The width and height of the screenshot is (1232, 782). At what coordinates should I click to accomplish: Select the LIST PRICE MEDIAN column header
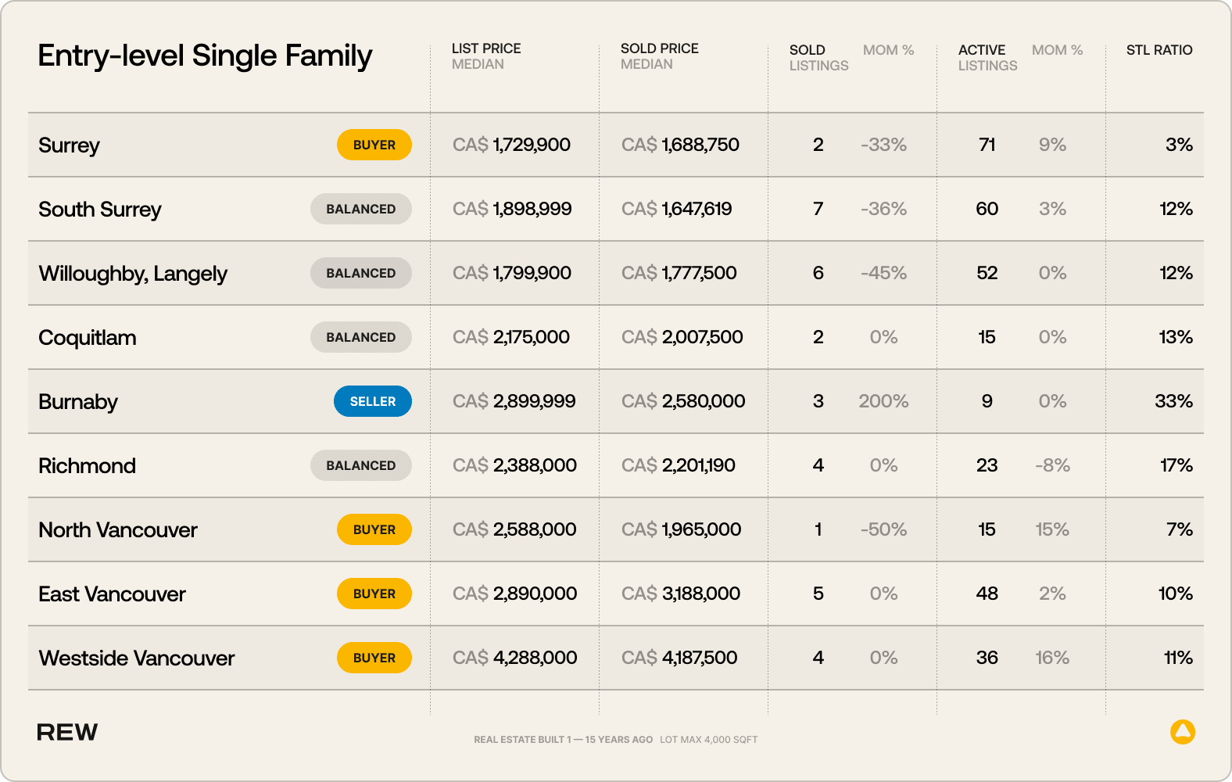(486, 56)
